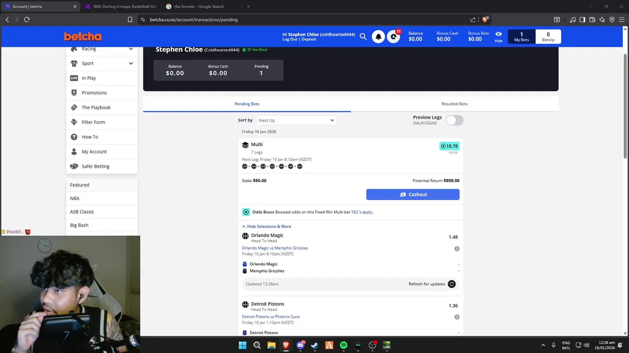The width and height of the screenshot is (629, 353).
Task: Open Steam from the taskbar
Action: (x=314, y=345)
